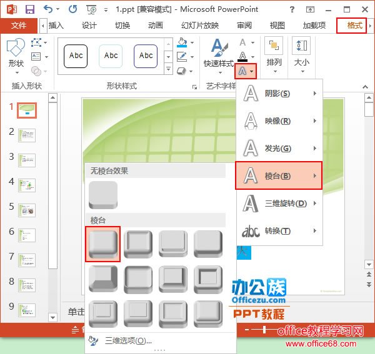Open 转换(T) submenu
Image resolution: width=375 pixels, height=354 pixels.
pos(279,231)
